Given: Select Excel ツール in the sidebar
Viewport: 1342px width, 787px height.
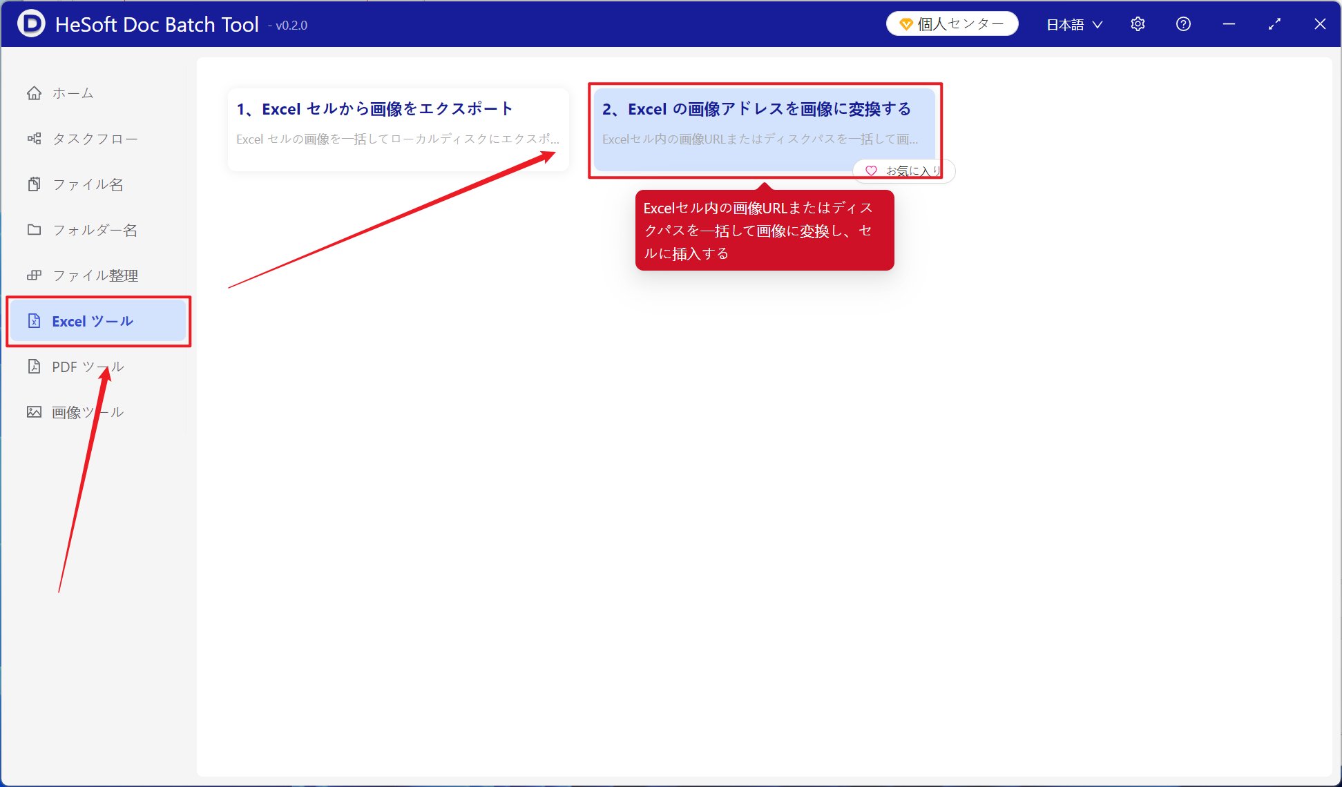Looking at the screenshot, I should click(98, 321).
